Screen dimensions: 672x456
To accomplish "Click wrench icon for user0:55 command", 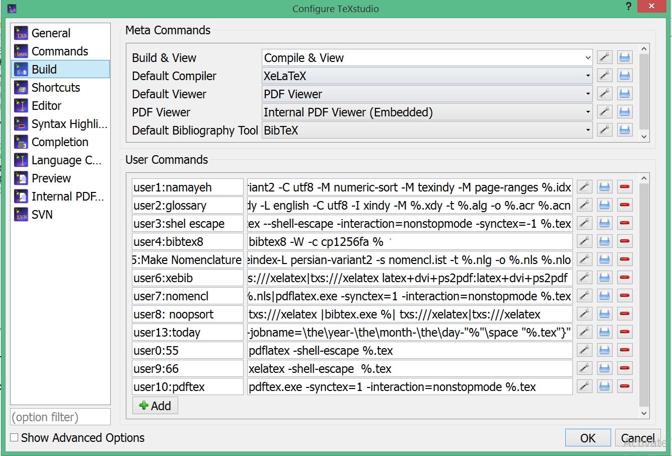I will tap(584, 350).
